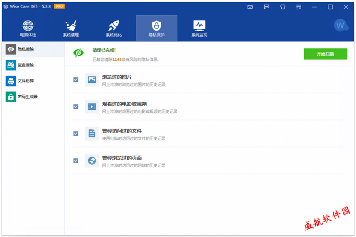The width and height of the screenshot is (356, 237).
Task: Select 隐私擦除 in the sidebar
Action: pos(33,49)
